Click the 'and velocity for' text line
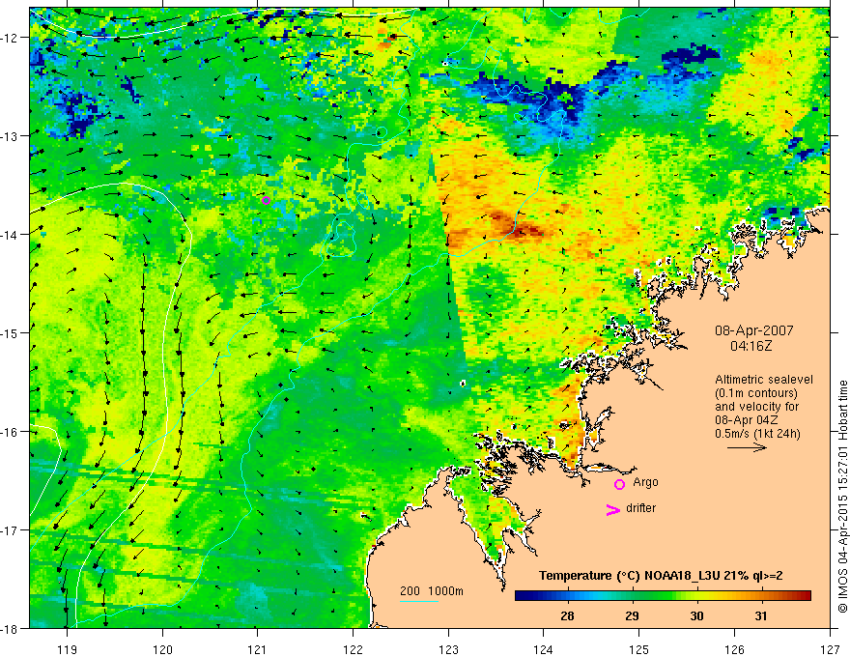The image size is (850, 657). click(756, 407)
